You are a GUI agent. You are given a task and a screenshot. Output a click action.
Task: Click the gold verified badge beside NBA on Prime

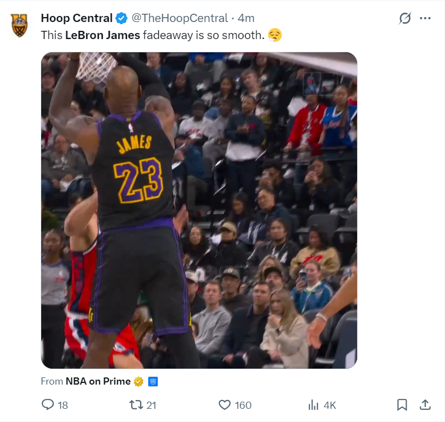[139, 381]
